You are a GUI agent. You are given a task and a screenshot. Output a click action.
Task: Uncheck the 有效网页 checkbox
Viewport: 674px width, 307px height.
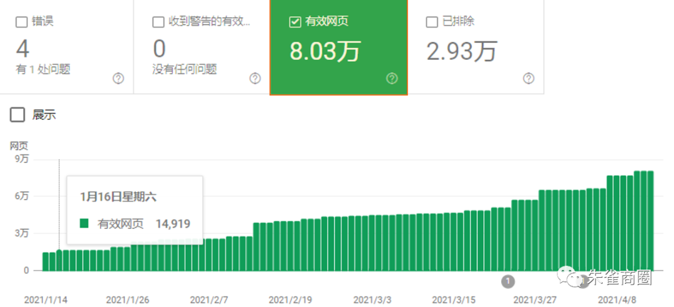click(x=295, y=22)
